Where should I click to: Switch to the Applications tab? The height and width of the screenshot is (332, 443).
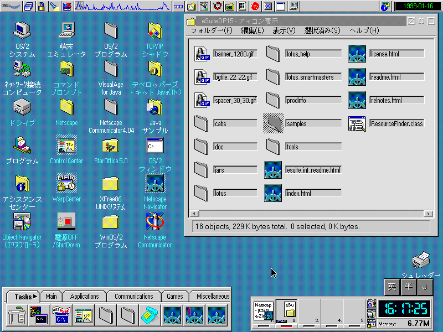tap(85, 297)
